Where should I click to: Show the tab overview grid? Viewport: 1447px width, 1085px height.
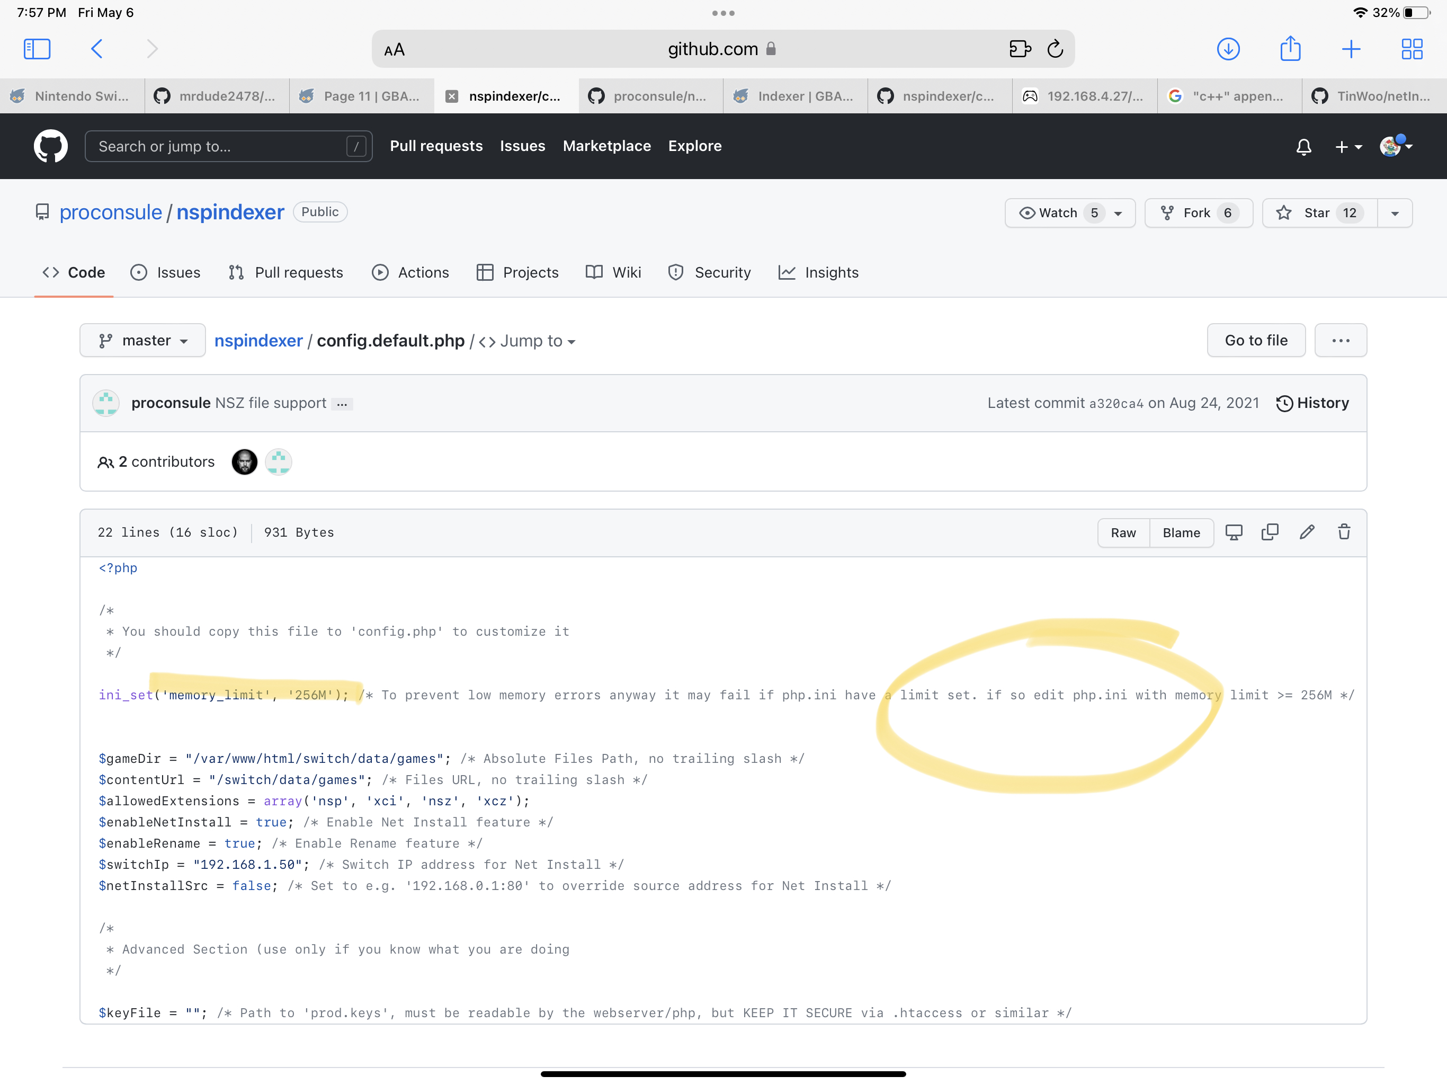1412,49
